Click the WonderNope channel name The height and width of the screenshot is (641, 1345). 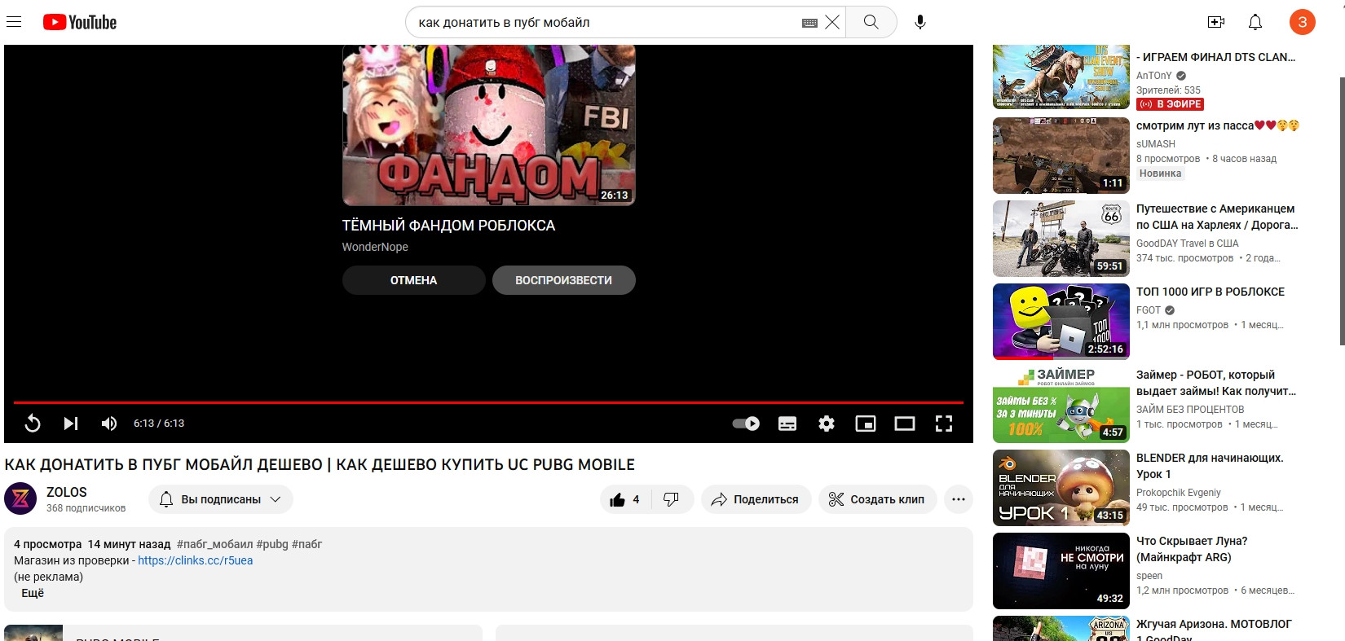point(375,247)
